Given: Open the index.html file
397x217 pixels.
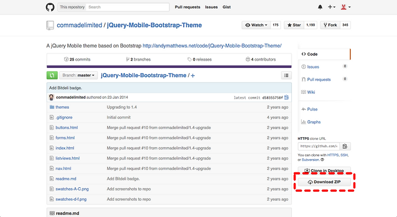Looking at the screenshot, I should click(65, 148).
